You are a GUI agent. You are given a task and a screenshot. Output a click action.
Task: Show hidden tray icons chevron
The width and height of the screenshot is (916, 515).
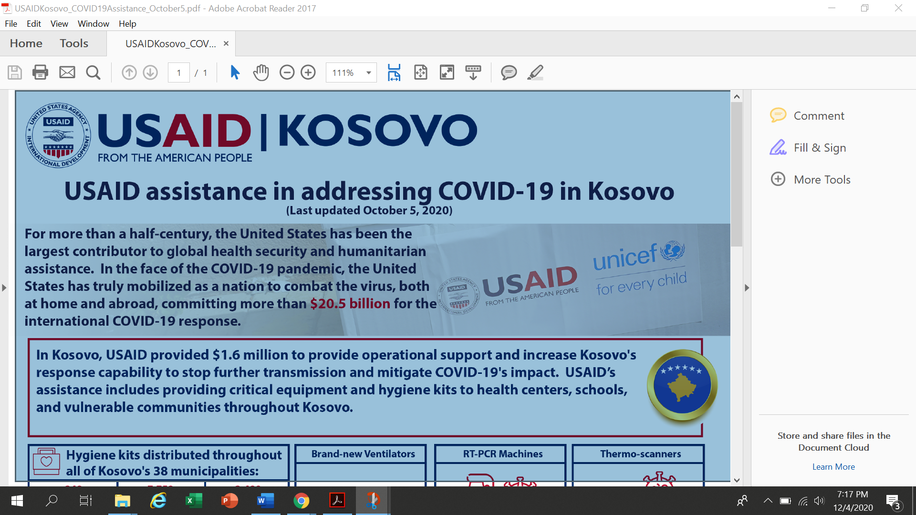point(768,501)
